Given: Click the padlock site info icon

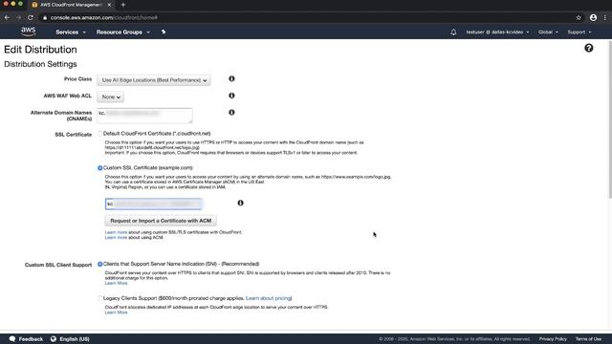Looking at the screenshot, I should coord(45,17).
